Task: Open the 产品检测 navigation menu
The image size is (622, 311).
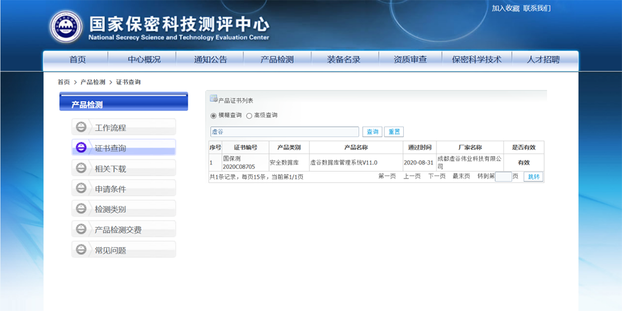Action: click(277, 59)
